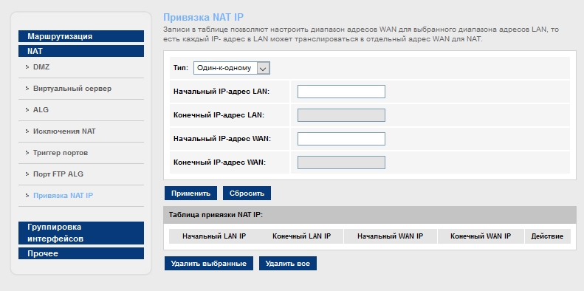Viewport: 584px width, 291px height.
Task: Open Порт FTP ALG page
Action: pyautogui.click(x=58, y=174)
